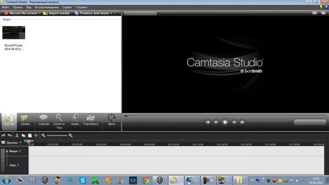Paste onto the timeline

click(x=30, y=136)
